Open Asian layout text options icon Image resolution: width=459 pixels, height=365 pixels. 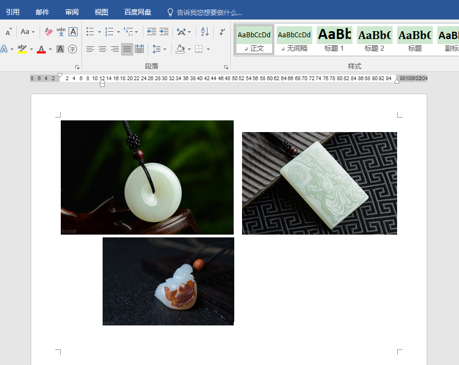click(x=181, y=32)
